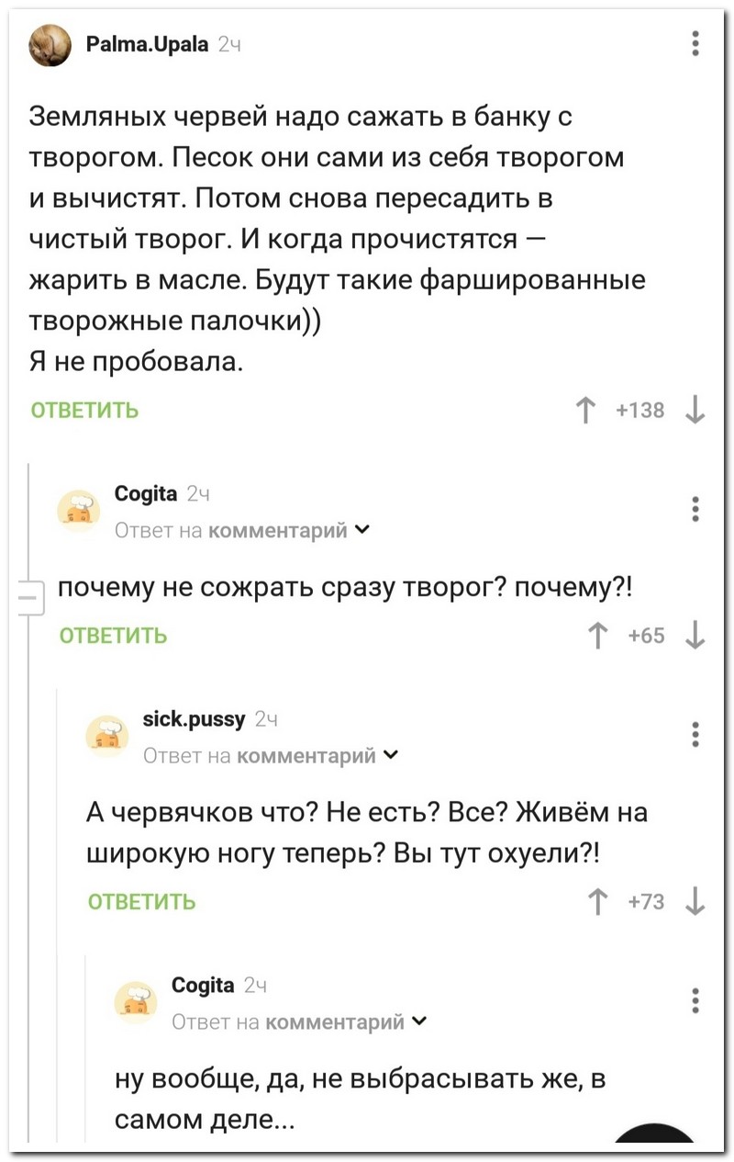This screenshot has height=1162, width=734.
Task: Open three-dot menu on last Cogita comment
Action: click(x=695, y=999)
